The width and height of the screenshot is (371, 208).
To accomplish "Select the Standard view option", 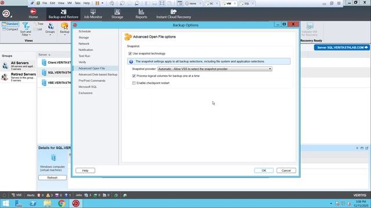I will (x=10, y=24).
